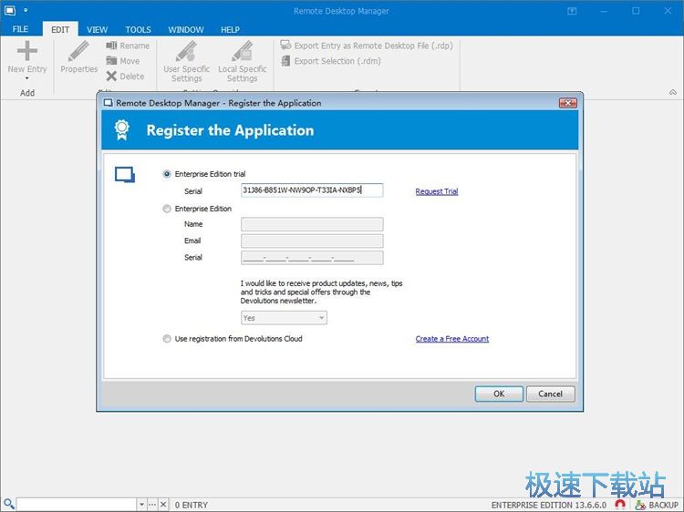Click the BACKUP status bar item
Viewport: 684px width, 512px height.
point(657,505)
